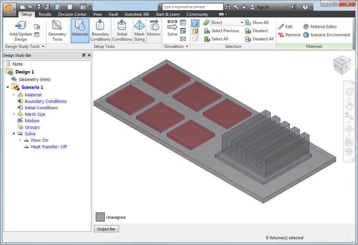Viewport: 358px width, 245px height.
Task: Click the Autodesk Exchange X icon
Action: pyautogui.click(x=293, y=7)
